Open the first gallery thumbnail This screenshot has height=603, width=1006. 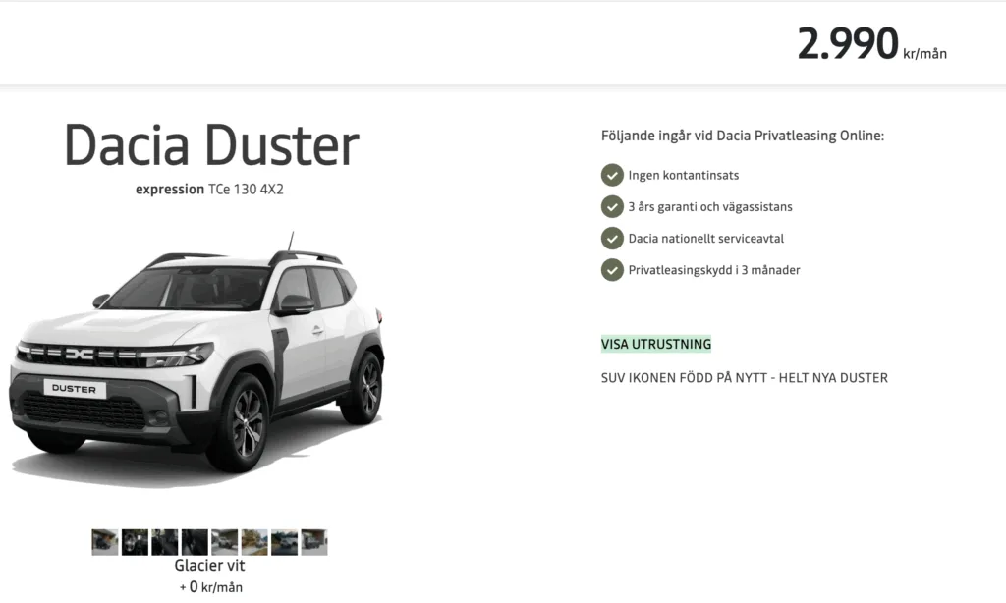tap(104, 542)
